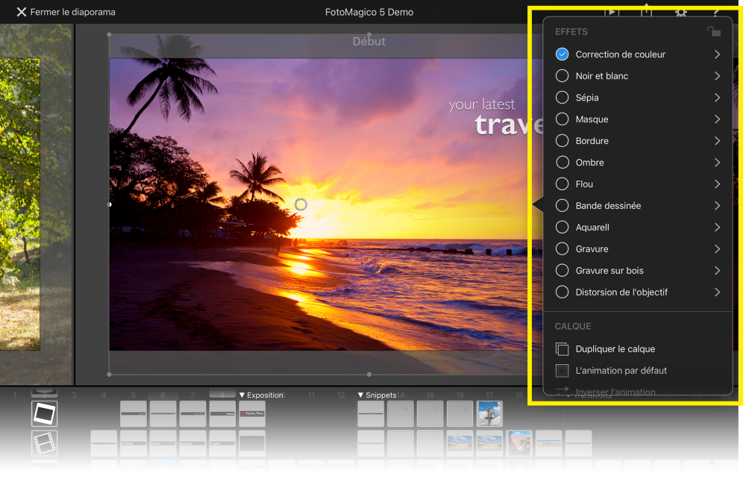The width and height of the screenshot is (746, 482).
Task: Expand Noir et blanc options chevron
Action: (717, 76)
